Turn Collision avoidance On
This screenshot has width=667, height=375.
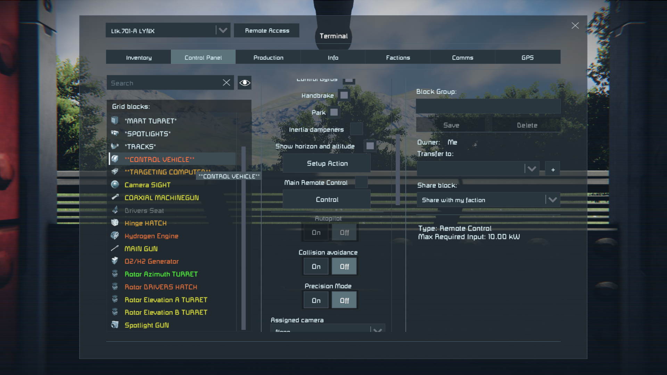(x=316, y=266)
